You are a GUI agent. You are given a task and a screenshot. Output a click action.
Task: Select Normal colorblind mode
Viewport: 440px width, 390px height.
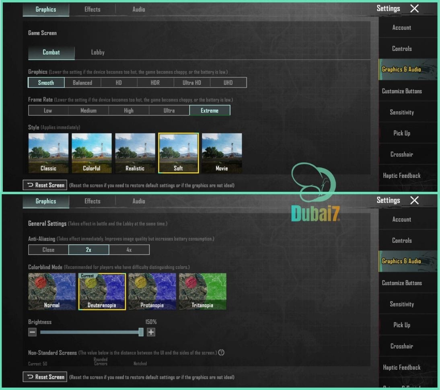pyautogui.click(x=52, y=291)
